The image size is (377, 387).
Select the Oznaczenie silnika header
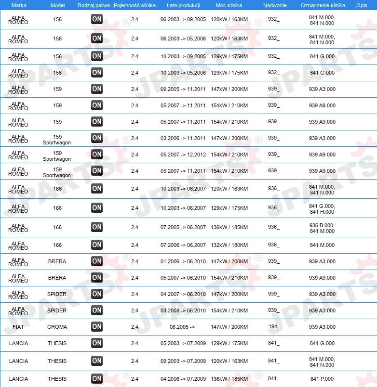point(323,5)
